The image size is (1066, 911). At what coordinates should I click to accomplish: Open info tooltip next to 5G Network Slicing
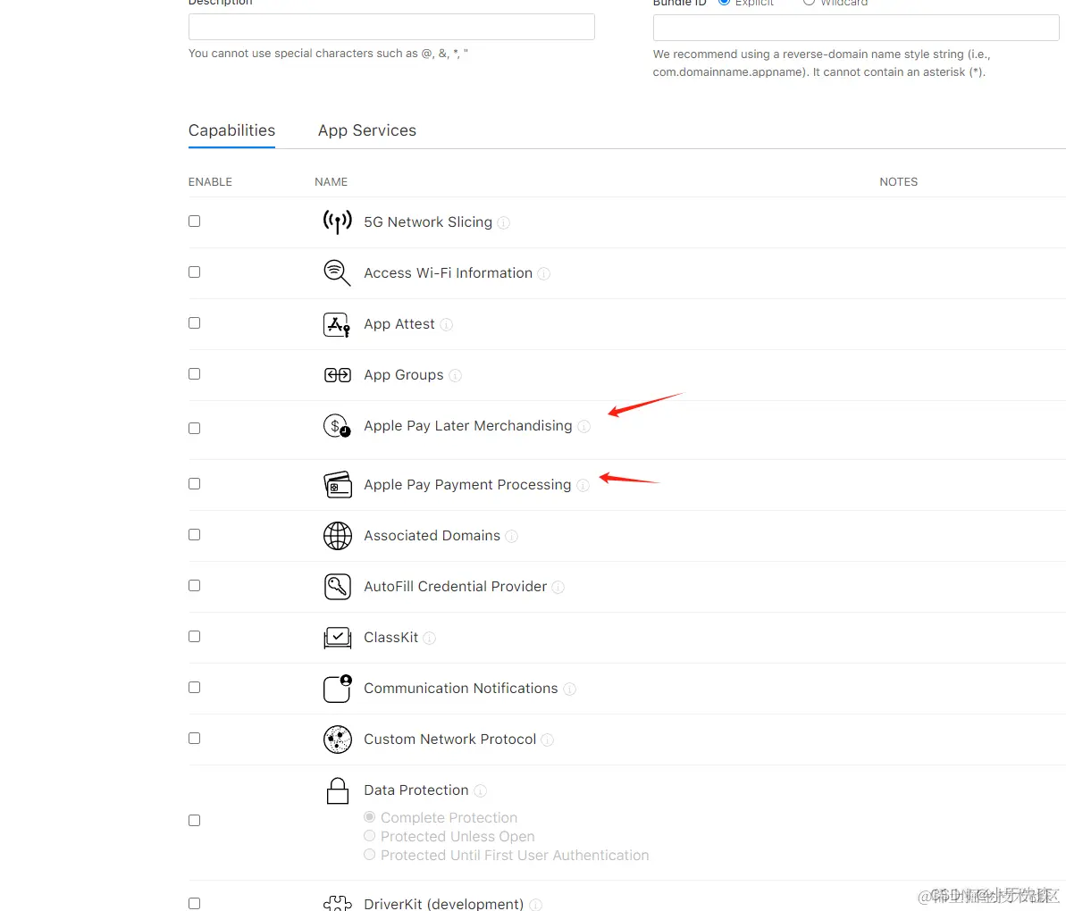click(503, 222)
